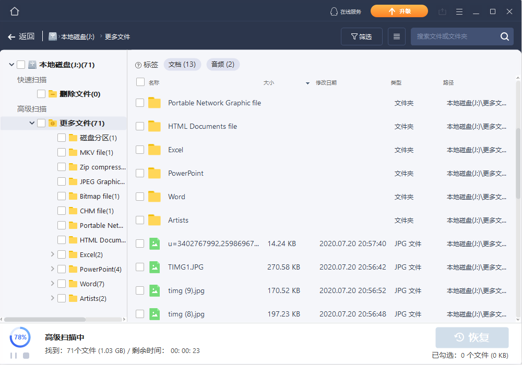Open the list view layout icon

click(396, 36)
